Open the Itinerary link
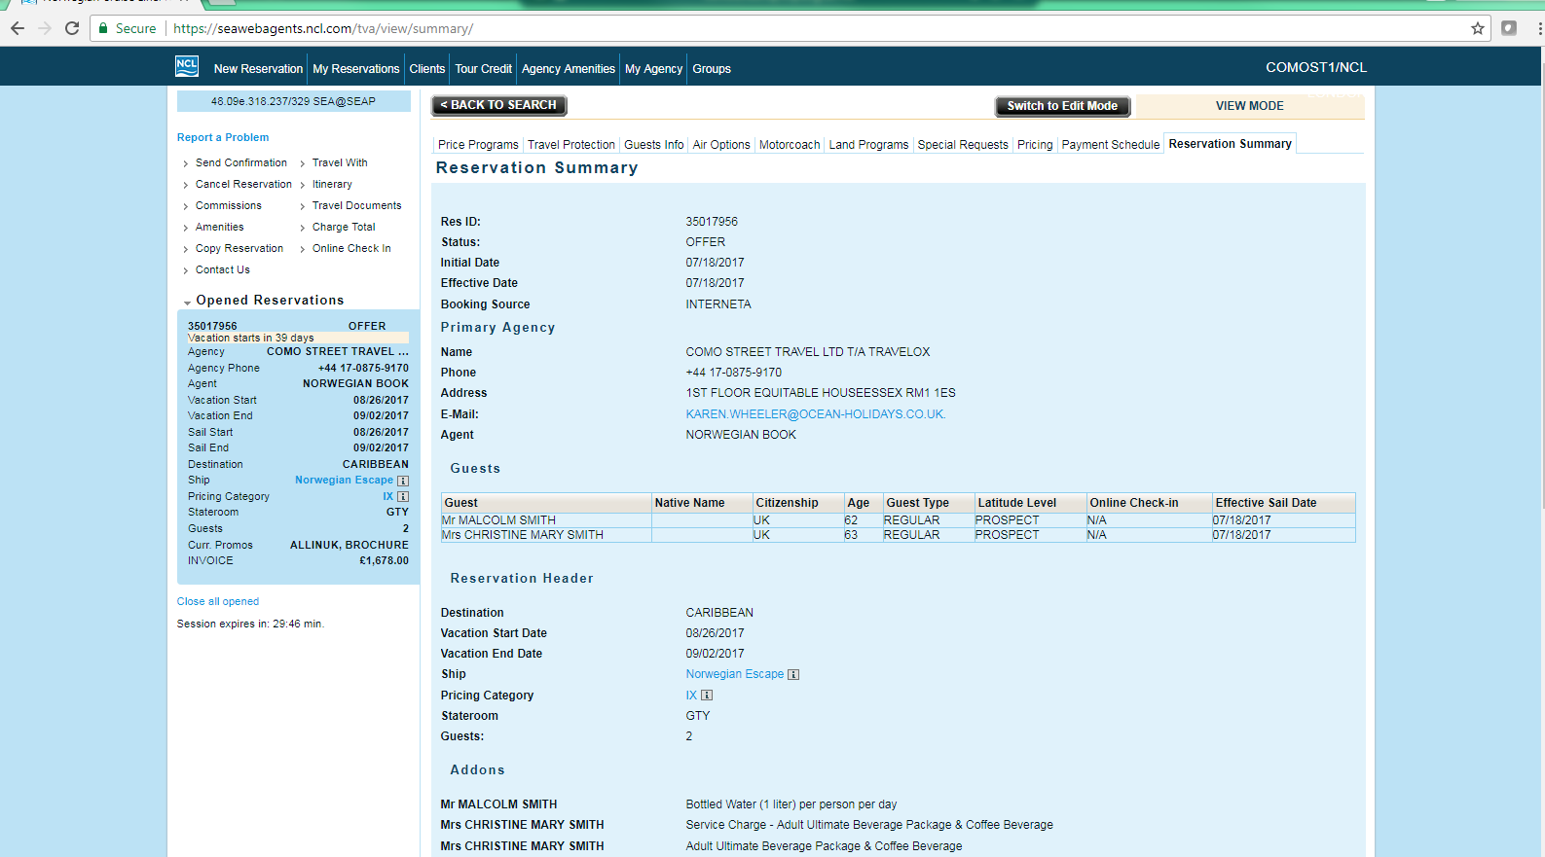 (332, 185)
